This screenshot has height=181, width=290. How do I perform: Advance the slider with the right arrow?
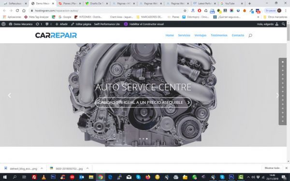[277, 95]
